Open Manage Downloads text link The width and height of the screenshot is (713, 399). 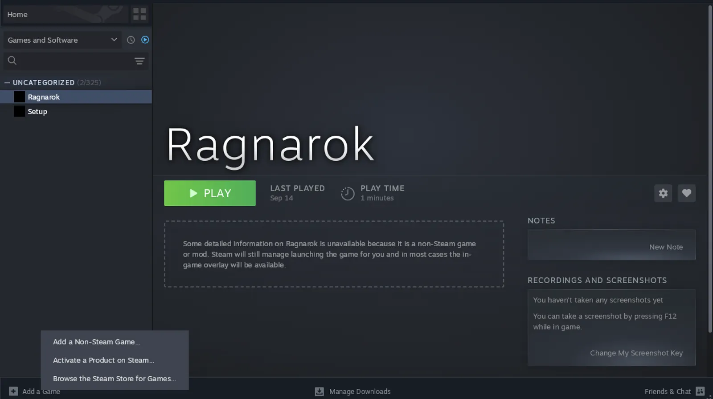pos(360,391)
